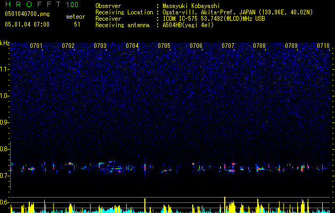Image resolution: width=335 pixels, height=213 pixels.
Task: Click the meteor count label
Action: pos(76,17)
